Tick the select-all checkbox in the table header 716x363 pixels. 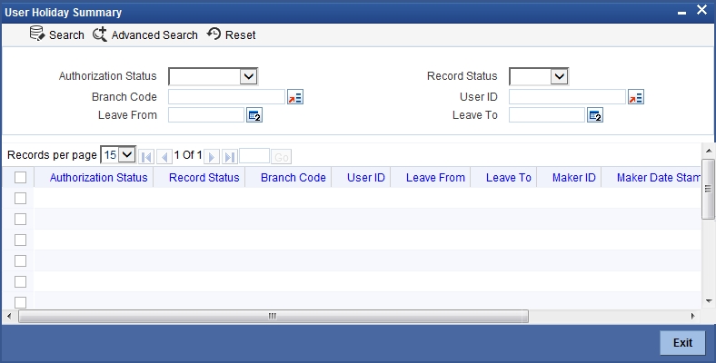(20, 177)
